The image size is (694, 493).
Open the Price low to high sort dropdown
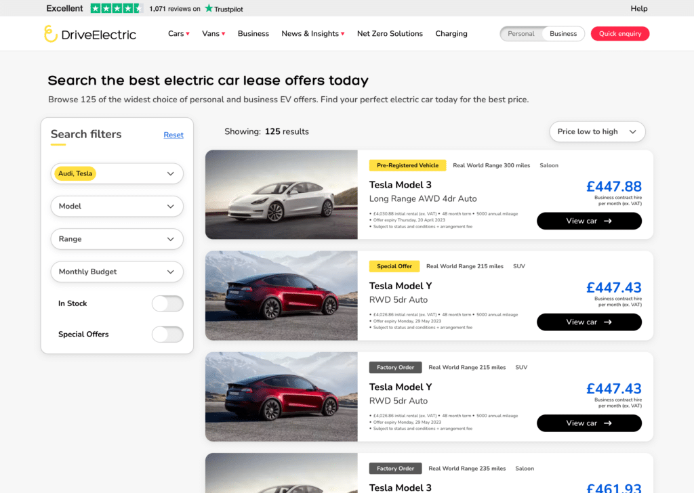click(596, 131)
